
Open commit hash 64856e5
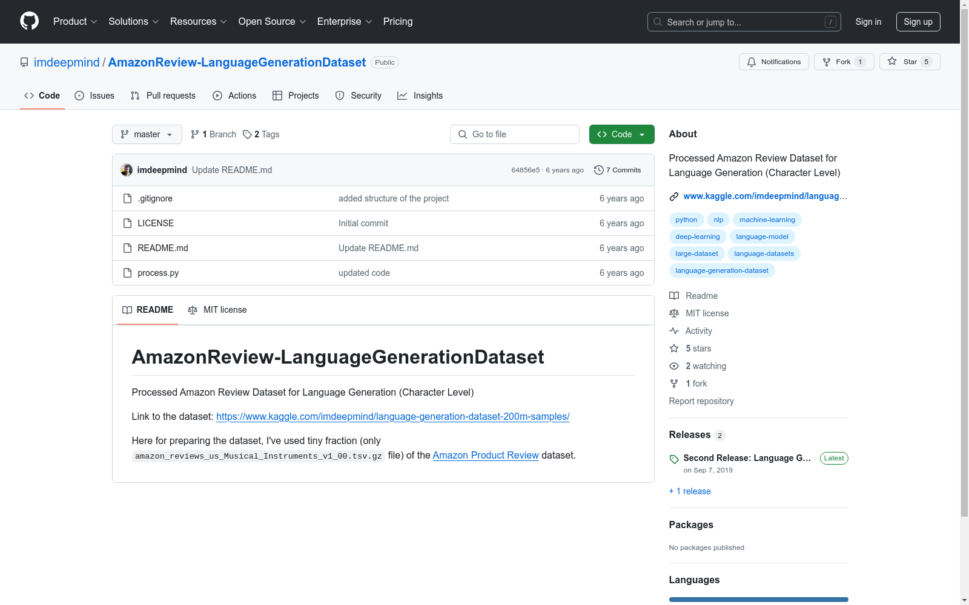click(x=525, y=170)
